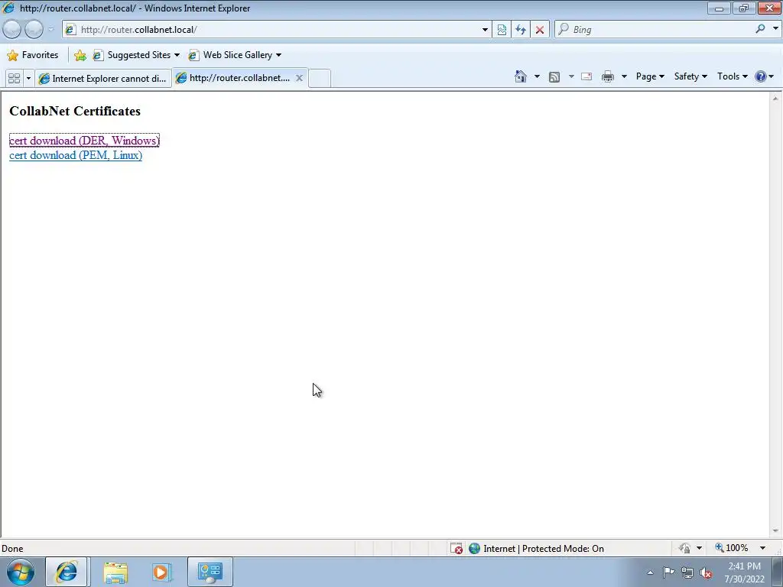
Task: Click the scrollbar down arrow
Action: (x=775, y=531)
